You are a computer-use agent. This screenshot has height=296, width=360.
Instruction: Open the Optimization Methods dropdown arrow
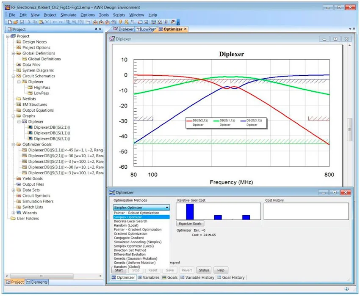click(x=167, y=208)
